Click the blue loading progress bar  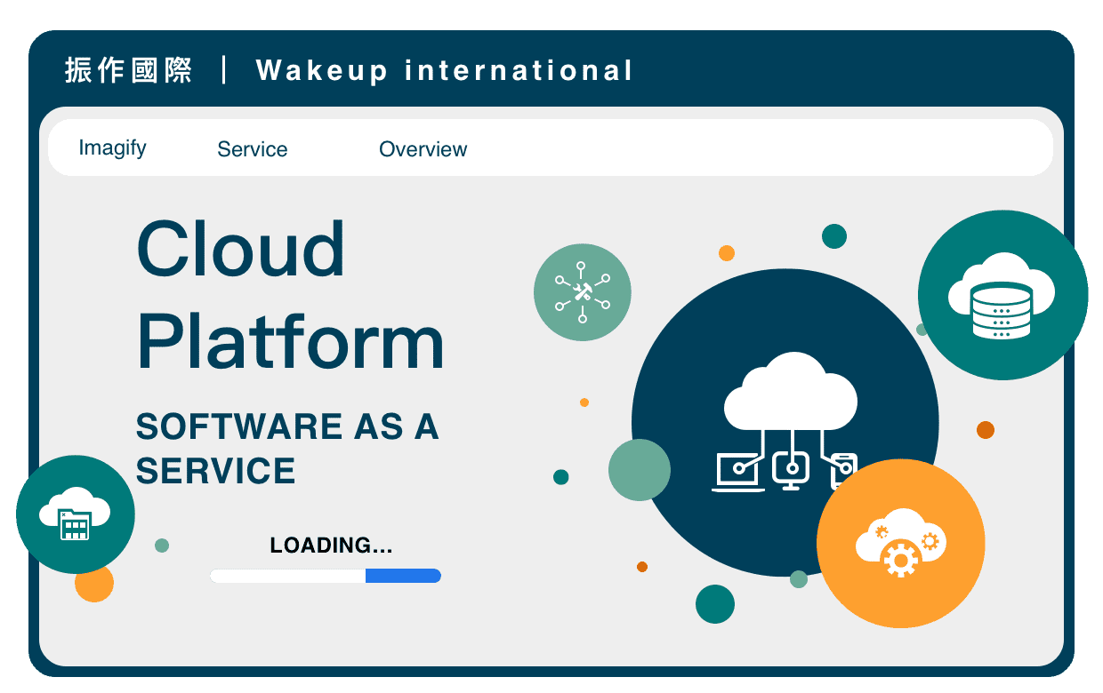click(326, 576)
